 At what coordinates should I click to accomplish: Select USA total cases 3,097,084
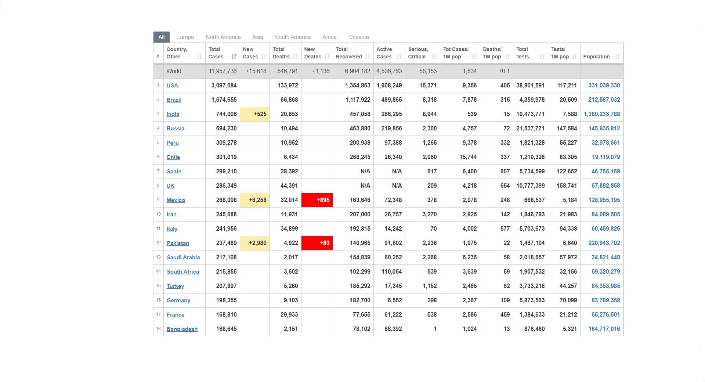point(224,86)
